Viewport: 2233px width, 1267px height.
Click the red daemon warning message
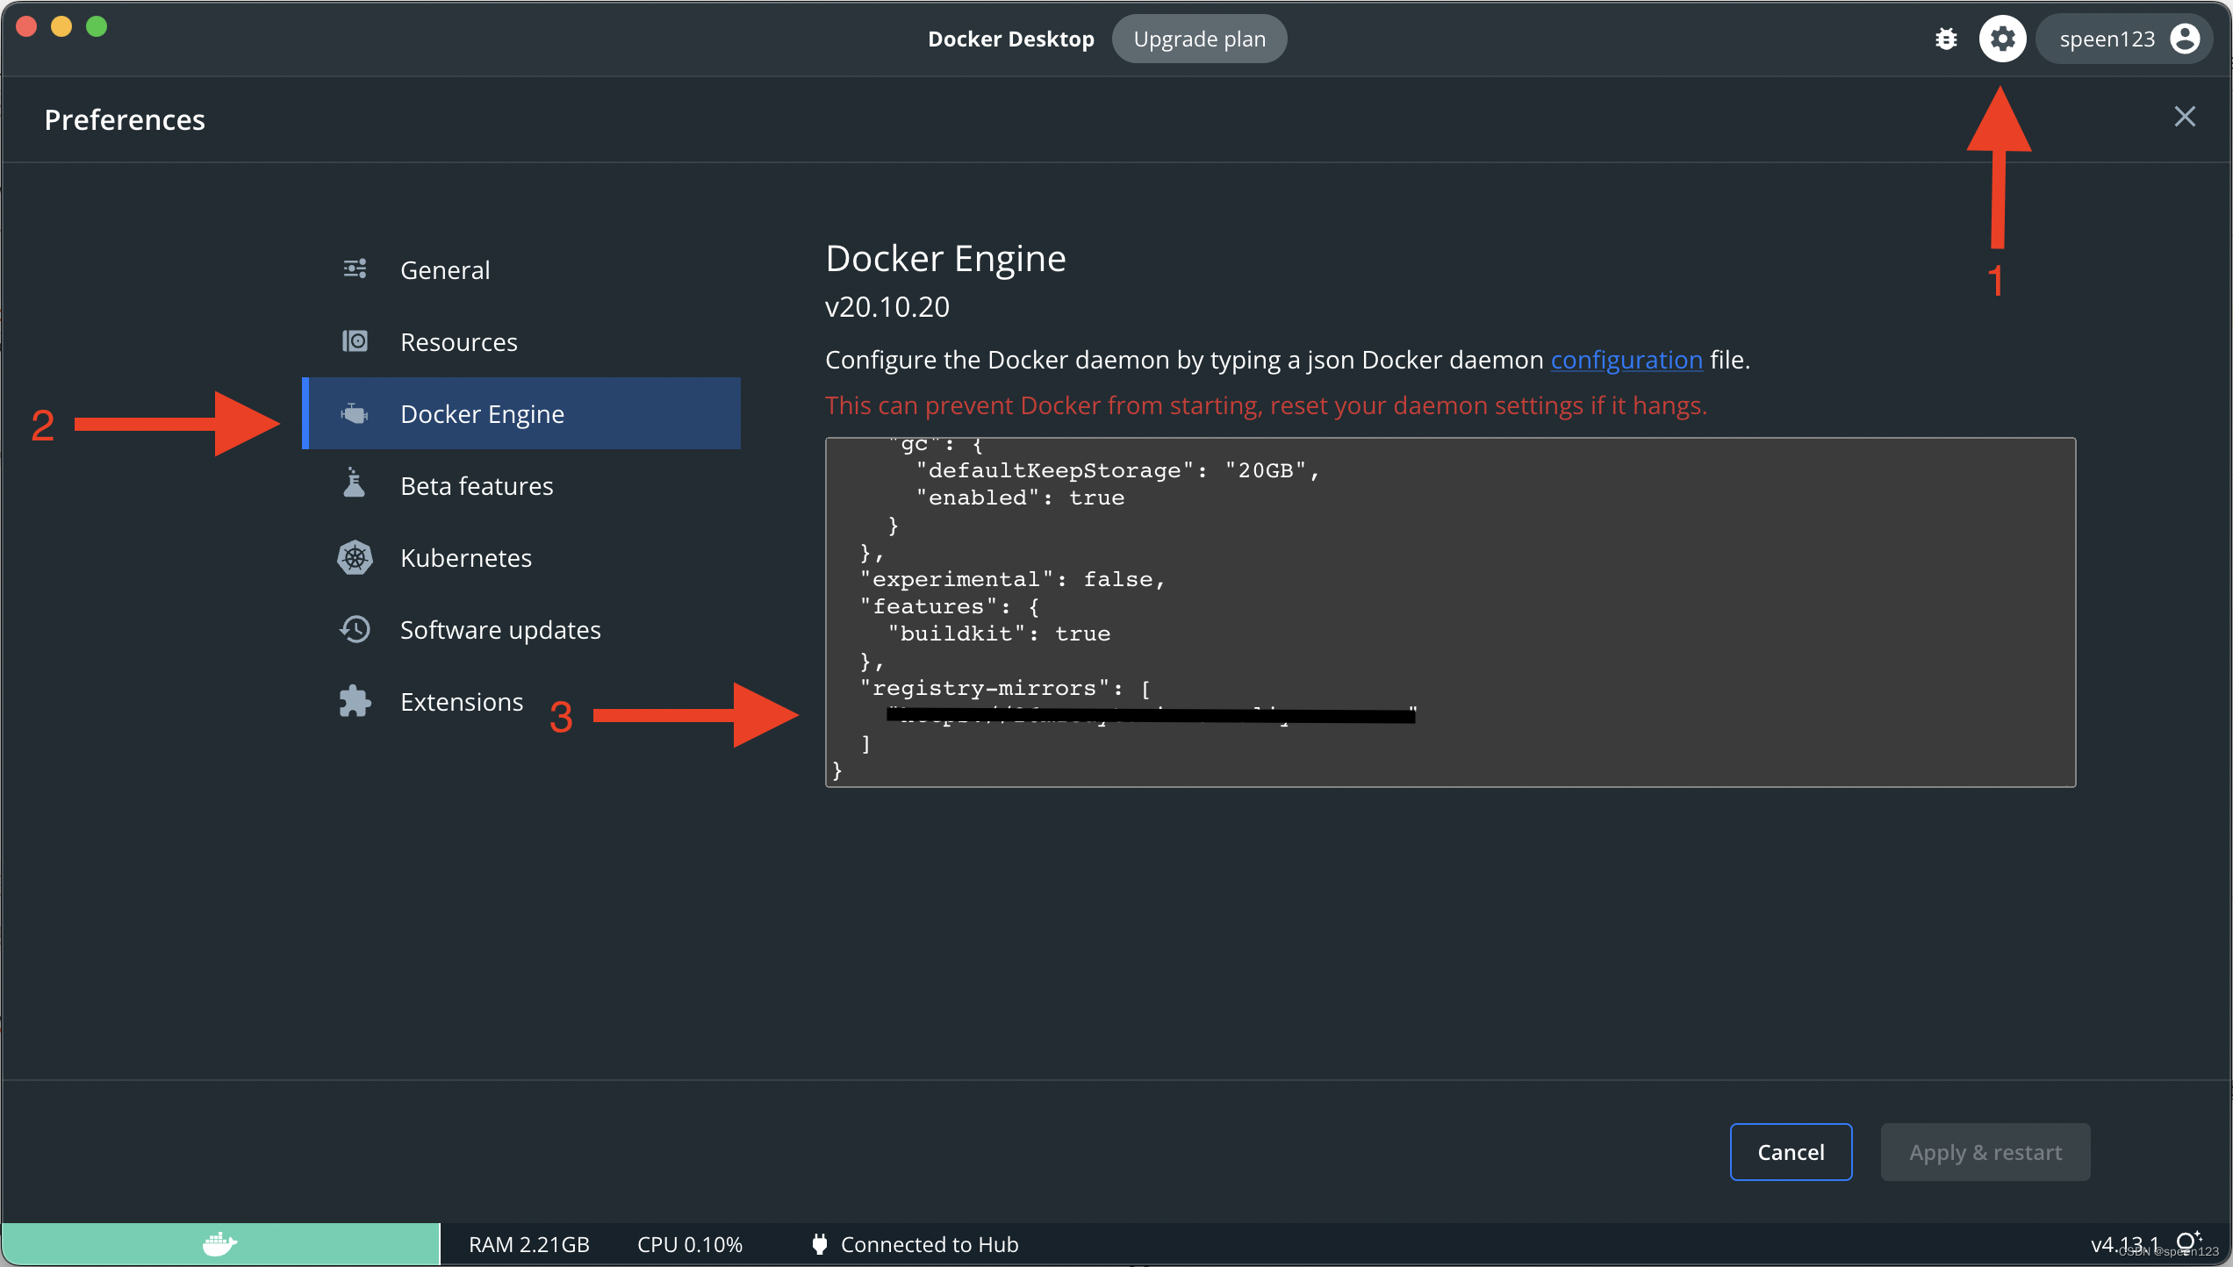pos(1266,404)
